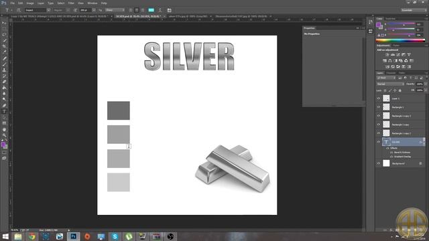
Task: Click the text color swatch in options bar
Action: (151, 10)
